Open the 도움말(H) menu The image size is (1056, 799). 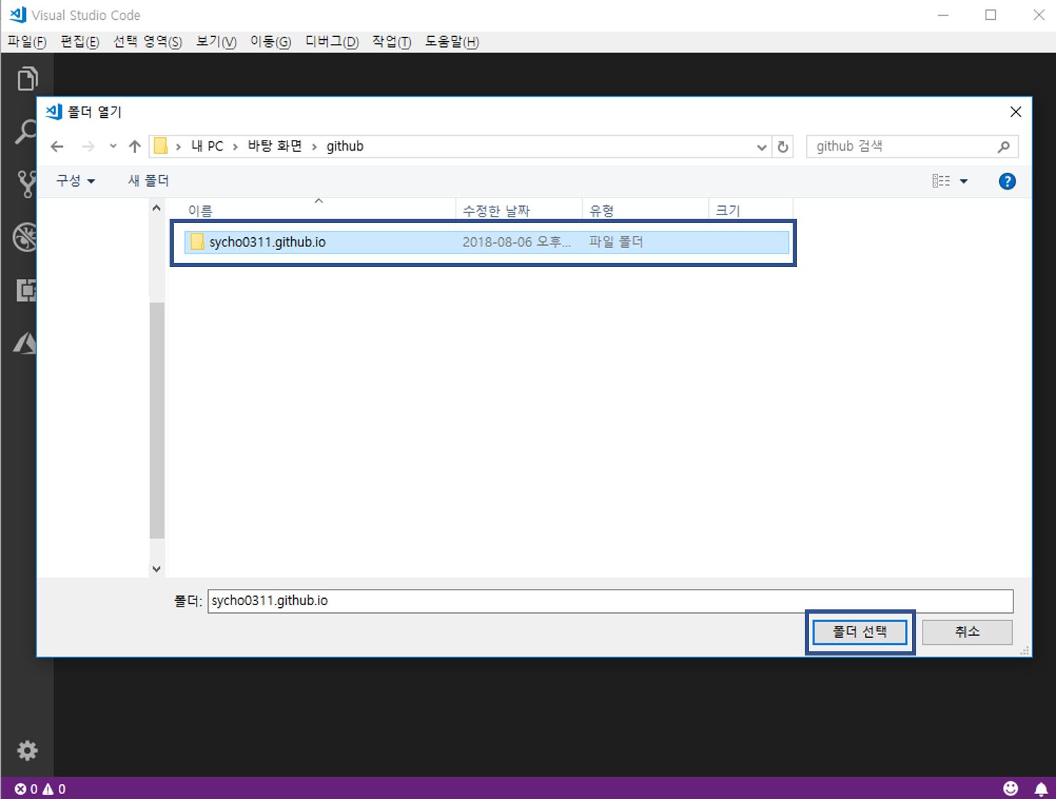click(452, 42)
